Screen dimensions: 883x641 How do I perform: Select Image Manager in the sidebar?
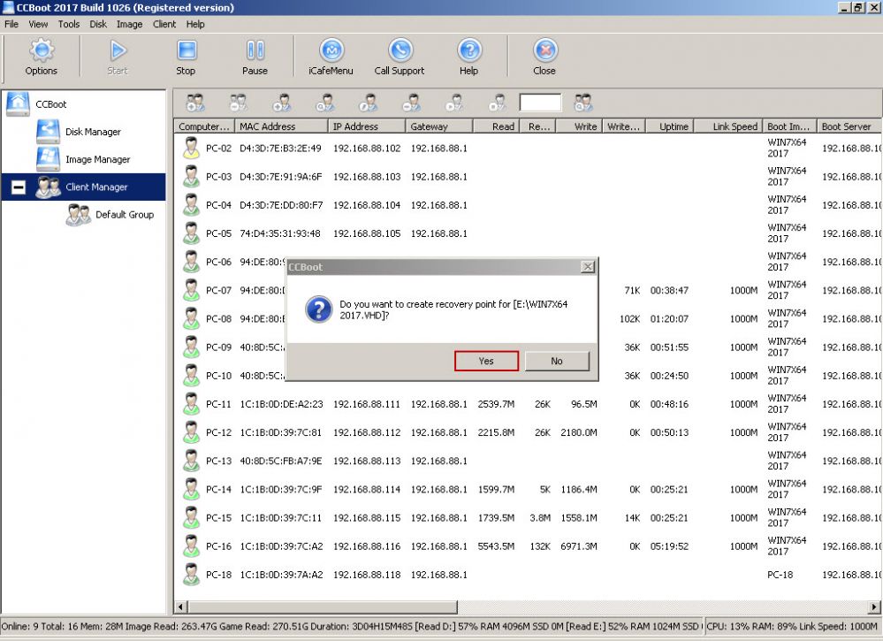pos(97,159)
